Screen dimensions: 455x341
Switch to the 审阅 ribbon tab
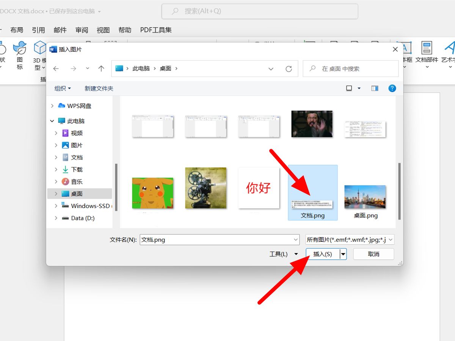click(x=82, y=30)
